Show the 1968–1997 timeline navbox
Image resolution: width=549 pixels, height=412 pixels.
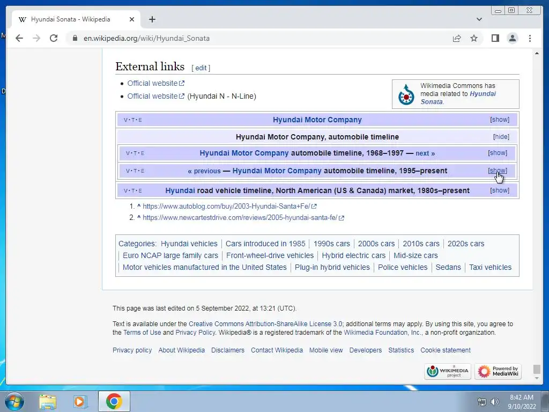(498, 153)
